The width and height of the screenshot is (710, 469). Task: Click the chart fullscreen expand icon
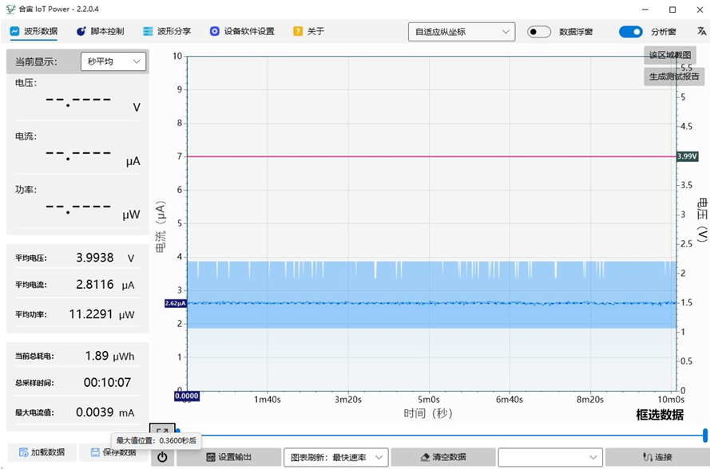pos(162,431)
